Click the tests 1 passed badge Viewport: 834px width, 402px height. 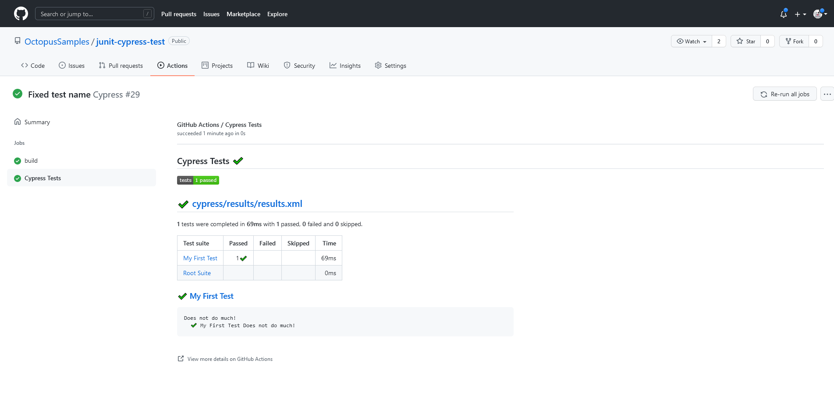[x=198, y=180]
